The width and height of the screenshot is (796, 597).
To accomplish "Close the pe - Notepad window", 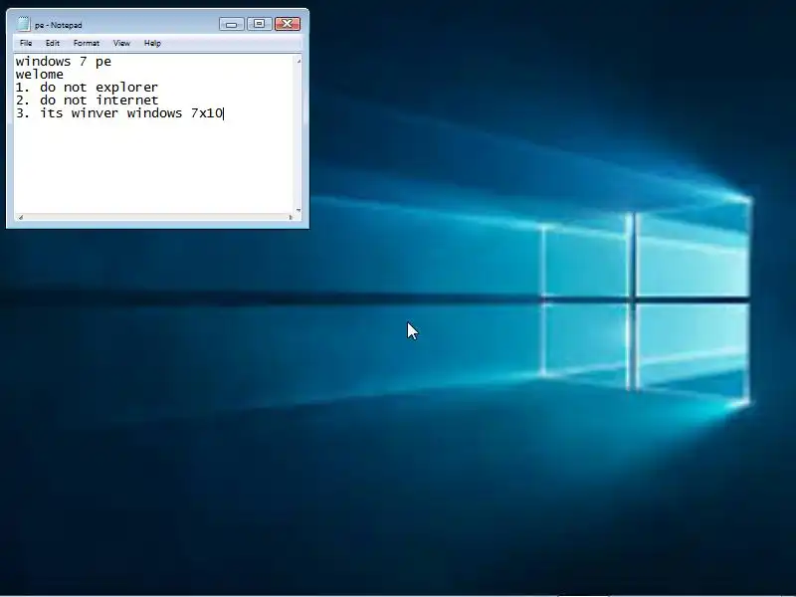I will (x=288, y=24).
